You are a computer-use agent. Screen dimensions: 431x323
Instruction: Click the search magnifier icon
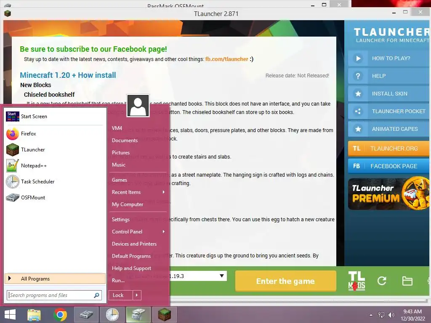pos(96,295)
